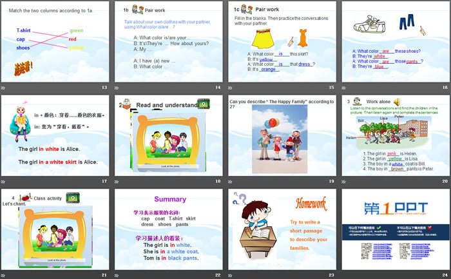Click the blue pants picture on slide 16
451x279 pixels.
[407, 22]
